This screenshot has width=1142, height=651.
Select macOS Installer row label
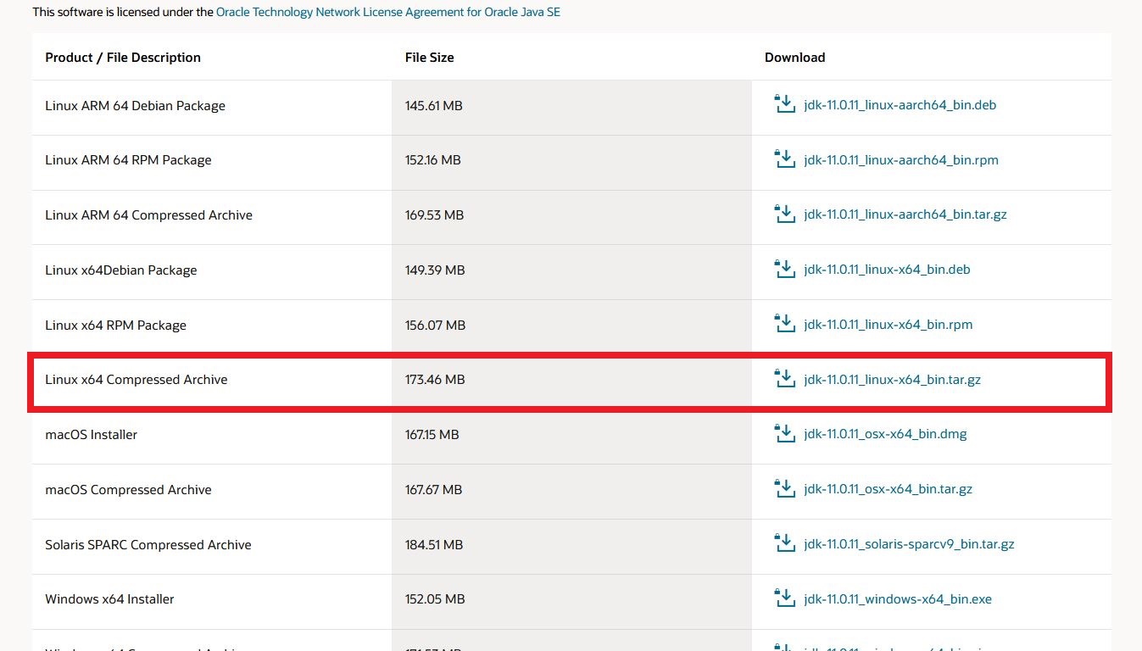click(x=92, y=435)
